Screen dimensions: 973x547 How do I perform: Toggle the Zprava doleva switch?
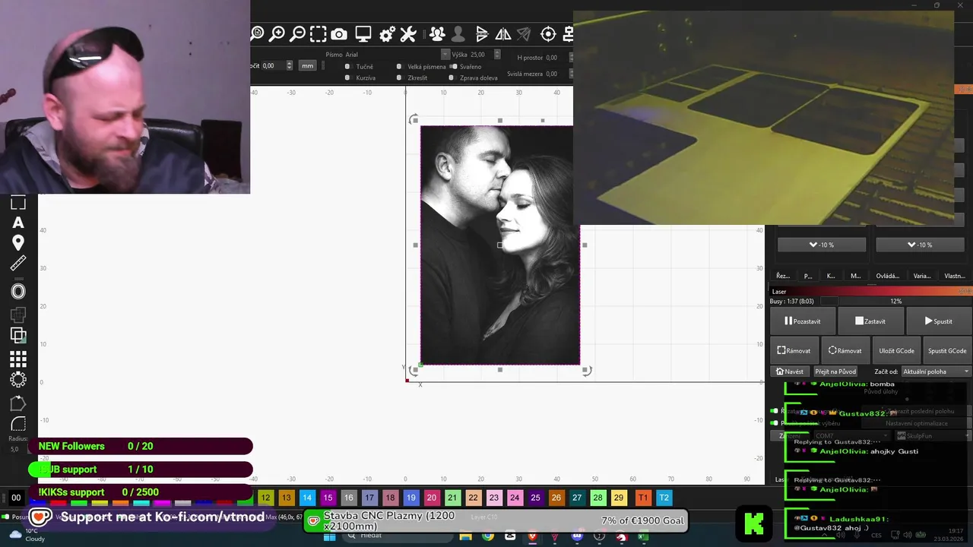pyautogui.click(x=452, y=77)
